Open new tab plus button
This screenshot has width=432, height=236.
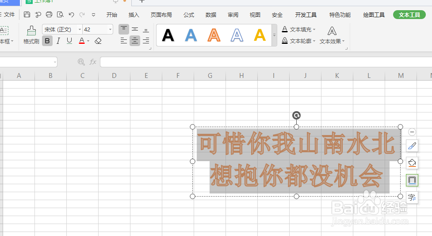point(142,1)
